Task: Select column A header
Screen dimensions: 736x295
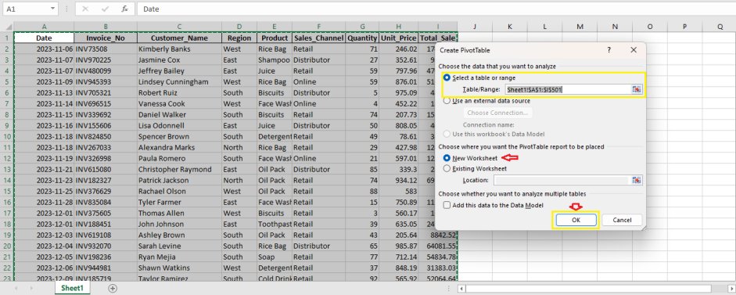Action: (x=44, y=27)
